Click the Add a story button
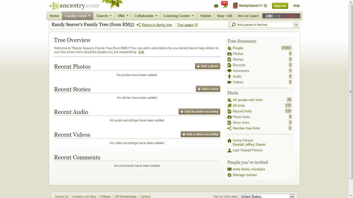 208,89
